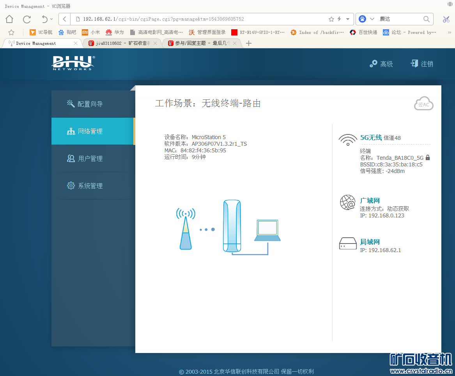The height and width of the screenshot is (376, 455).
Task: Click the 云AC cloud icon
Action: [424, 103]
